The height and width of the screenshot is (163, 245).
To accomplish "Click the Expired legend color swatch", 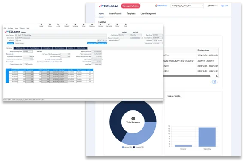I will click(134, 147).
